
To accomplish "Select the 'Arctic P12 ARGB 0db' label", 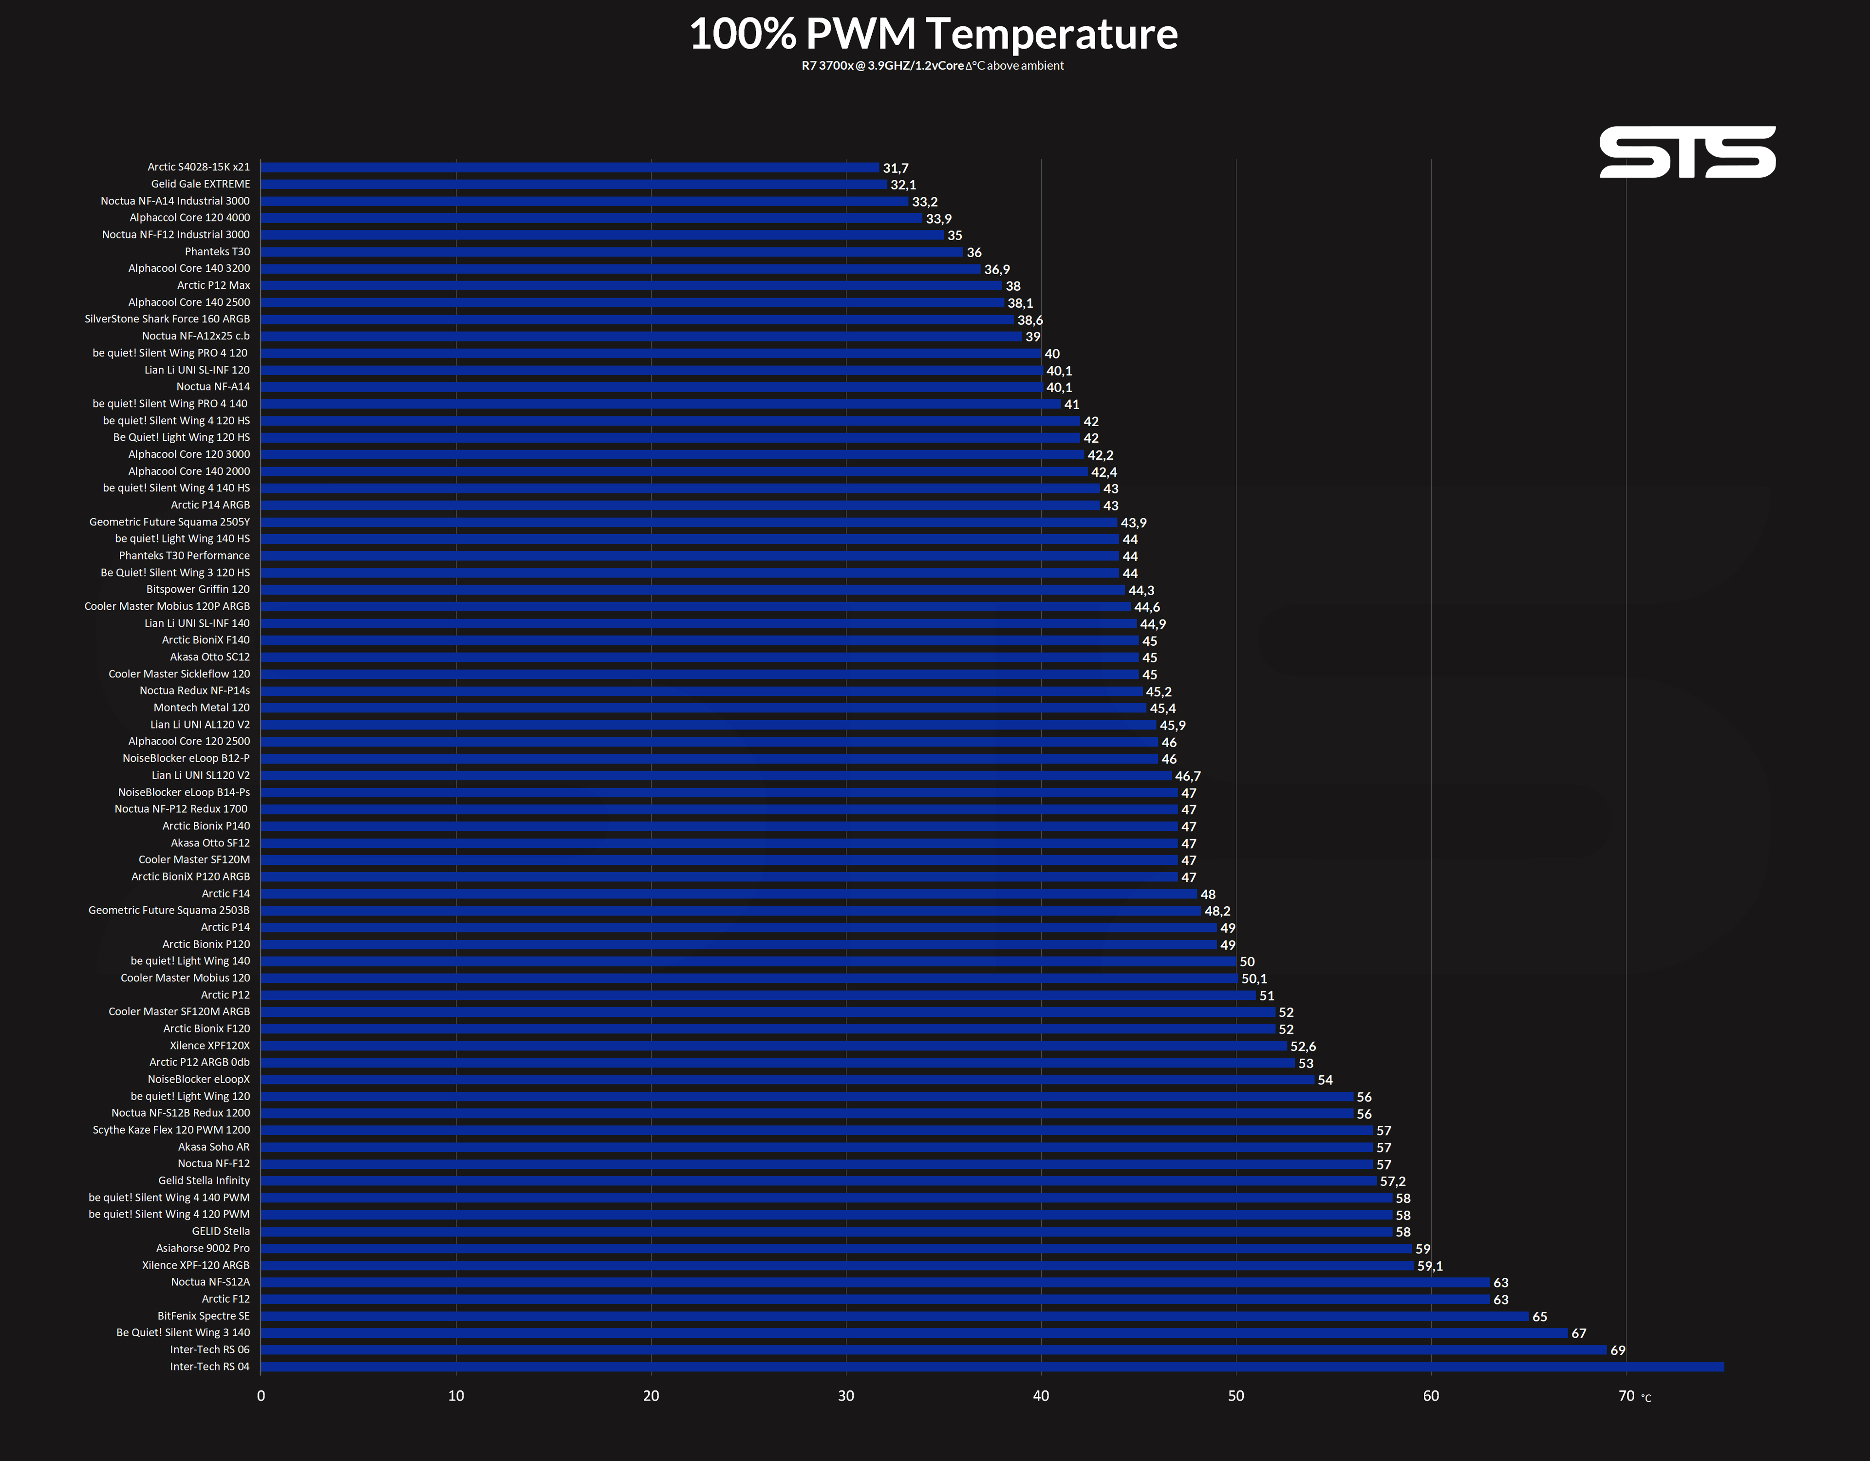I will (200, 1063).
